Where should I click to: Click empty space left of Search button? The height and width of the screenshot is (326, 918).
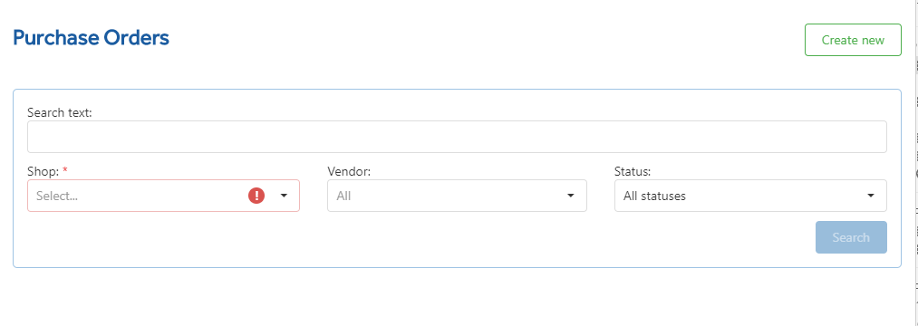(x=410, y=237)
